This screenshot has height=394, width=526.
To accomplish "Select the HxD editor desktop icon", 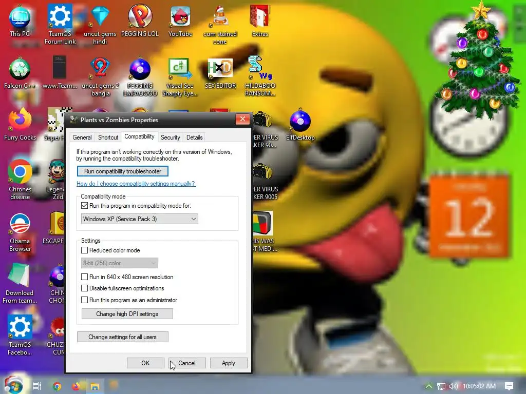I will (x=220, y=73).
